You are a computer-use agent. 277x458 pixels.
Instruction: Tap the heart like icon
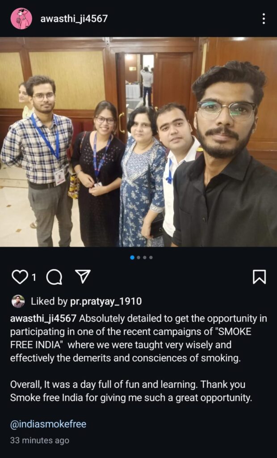pyautogui.click(x=19, y=276)
